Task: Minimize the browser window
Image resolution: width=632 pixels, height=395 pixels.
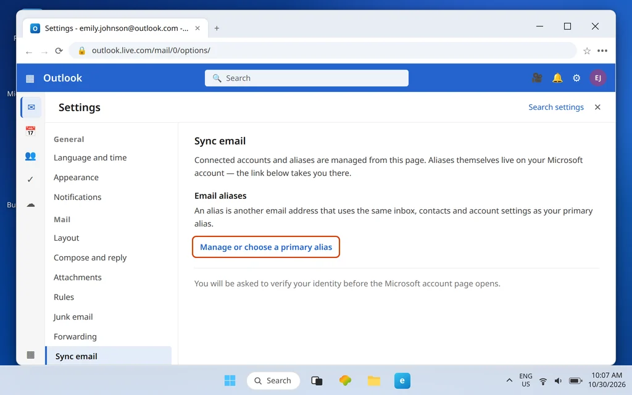Action: [x=539, y=26]
